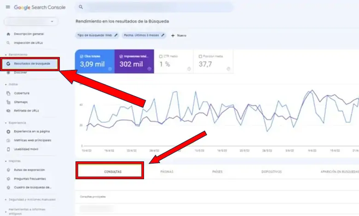Add a Nuevo filter
Screen dimensions: 359x216
pyautogui.click(x=179, y=36)
